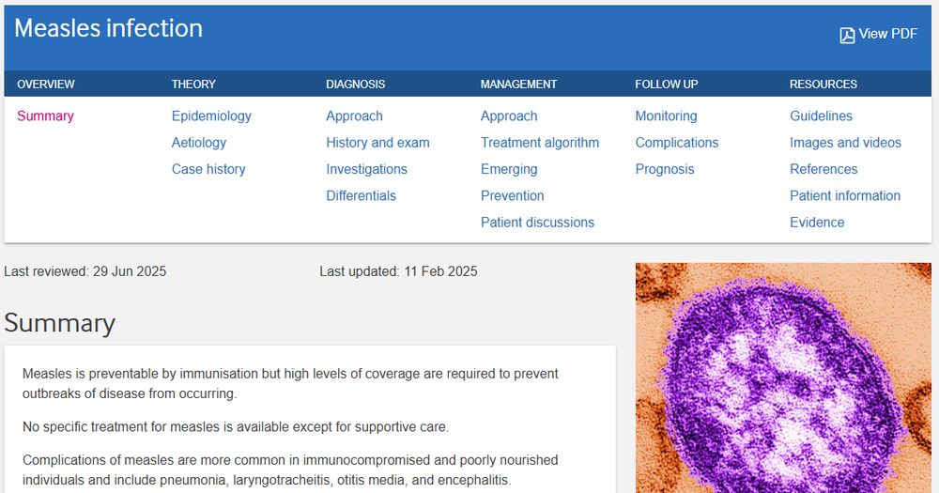Image resolution: width=939 pixels, height=493 pixels.
Task: Click the measles virus micrograph image
Action: coord(783,377)
